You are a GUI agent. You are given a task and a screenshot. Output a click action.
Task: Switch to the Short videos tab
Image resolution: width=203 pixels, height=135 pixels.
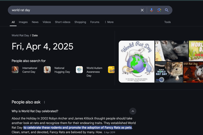pos(63,22)
